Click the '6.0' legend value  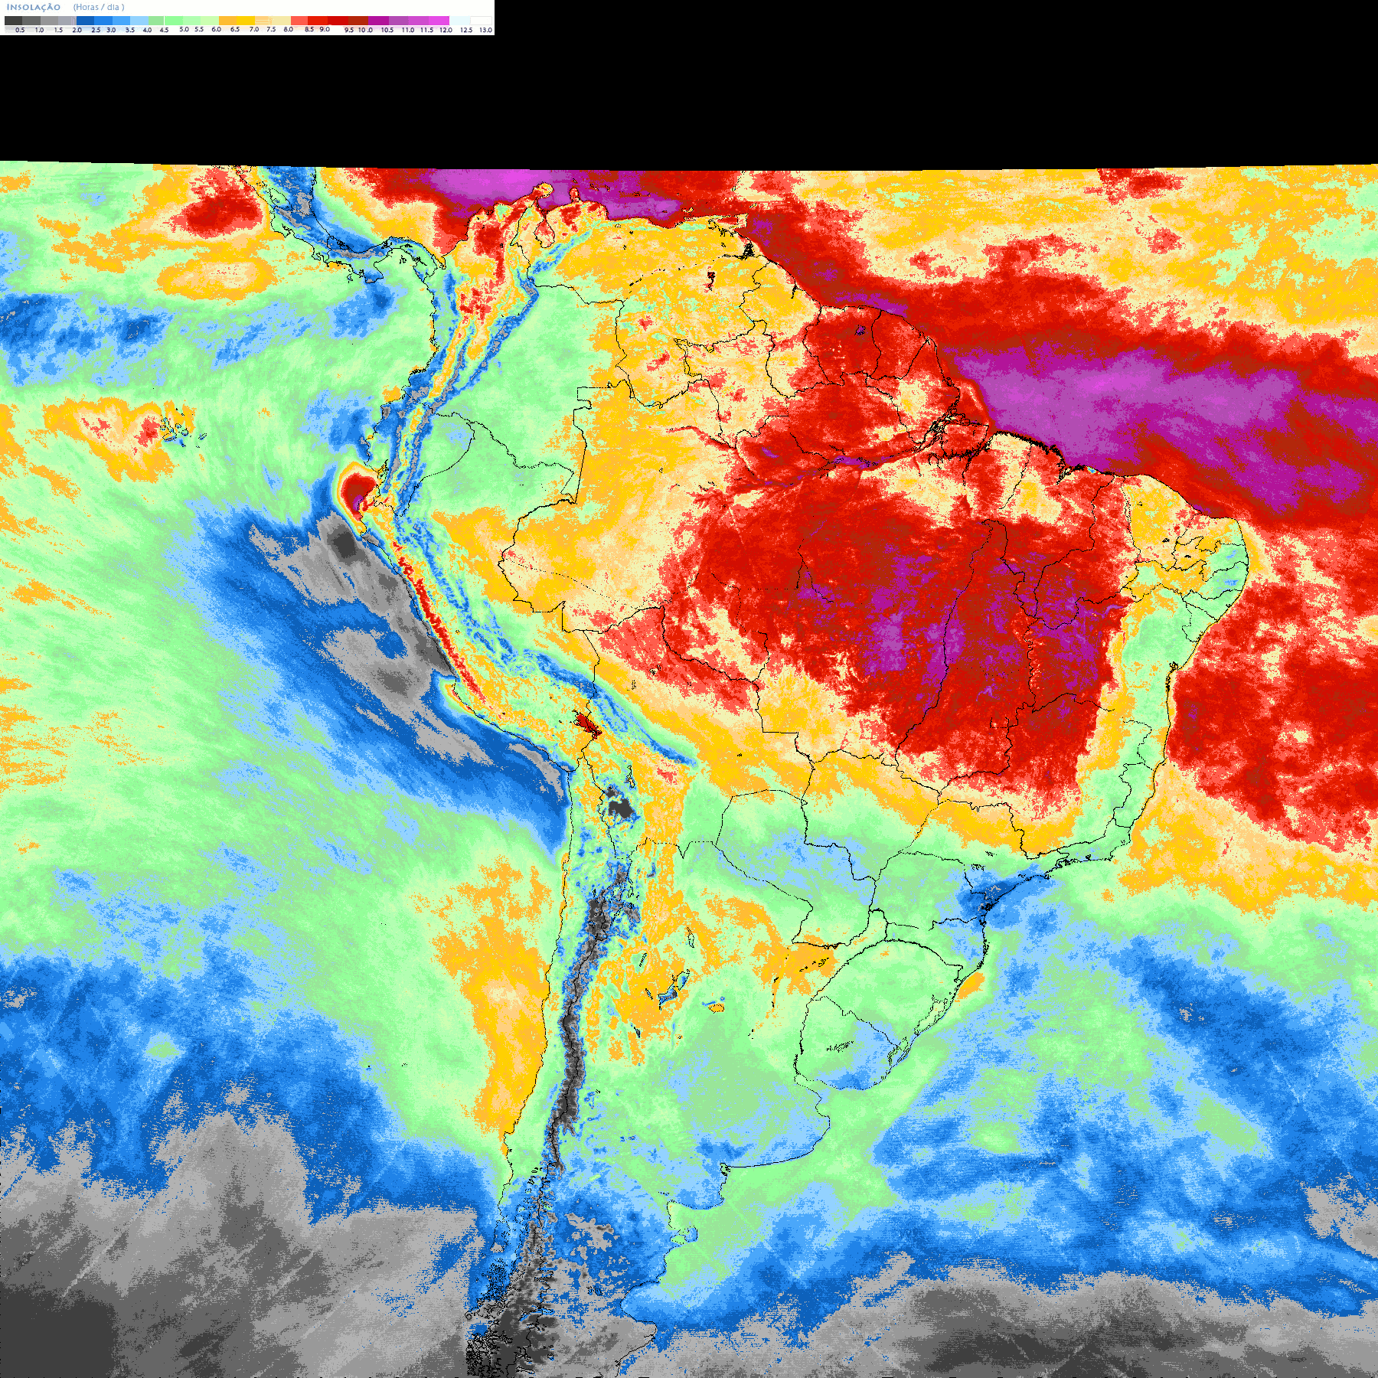(216, 29)
